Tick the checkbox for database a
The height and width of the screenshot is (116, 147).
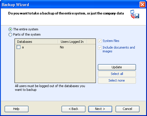[x=18, y=47]
